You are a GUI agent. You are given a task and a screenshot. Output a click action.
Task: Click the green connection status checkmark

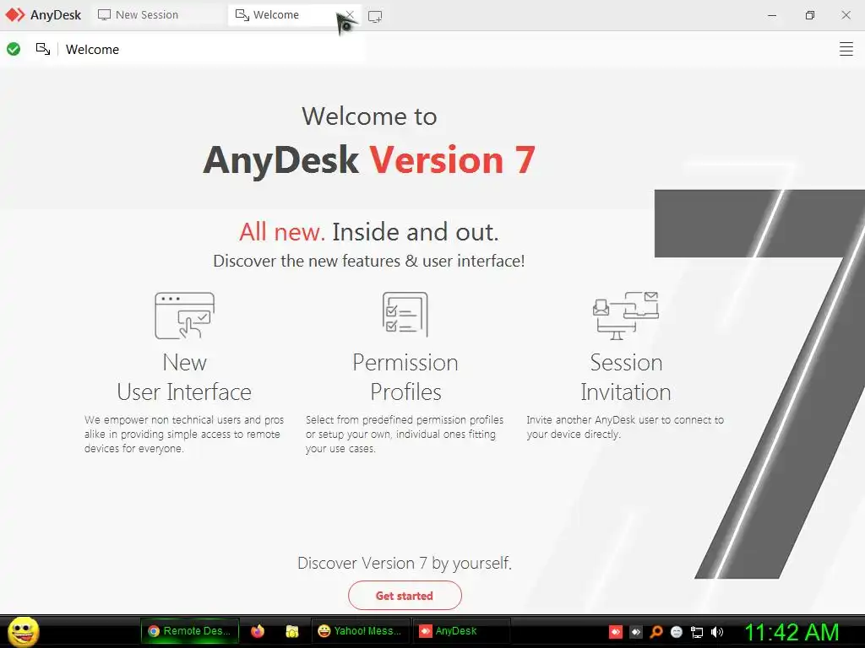(x=14, y=50)
